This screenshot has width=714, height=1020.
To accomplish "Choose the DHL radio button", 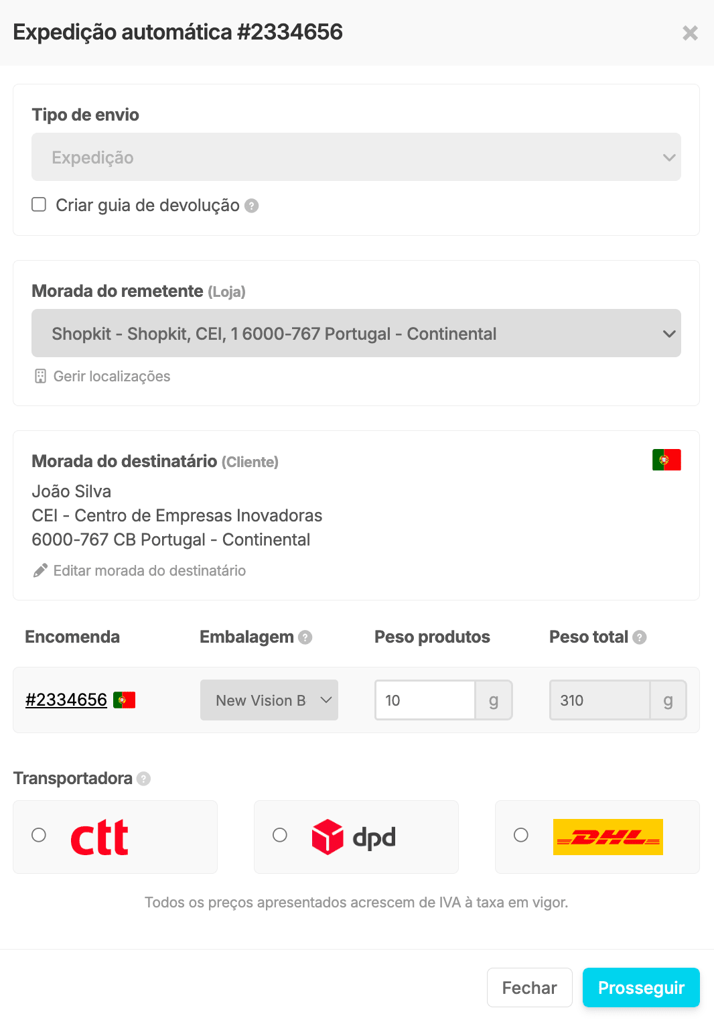I will [521, 835].
